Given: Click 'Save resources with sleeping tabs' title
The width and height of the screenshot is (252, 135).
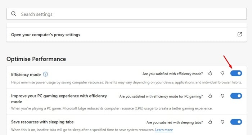Looking at the screenshot, I should point(42,122).
